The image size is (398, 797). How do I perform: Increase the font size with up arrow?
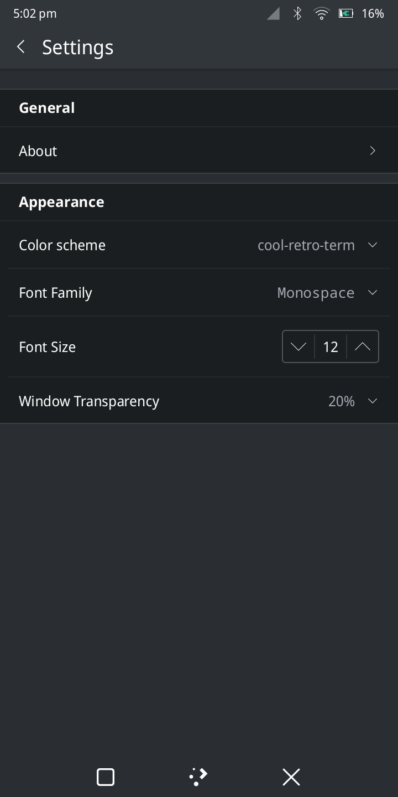pos(363,347)
